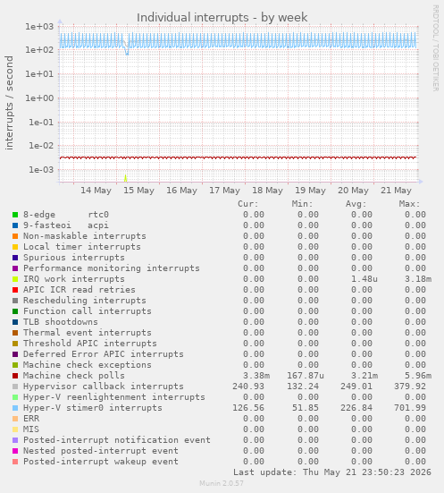Image resolution: width=444 pixels, height=493 pixels.
Task: Click the blue 9-fasteoi acpi legend swatch
Action: pos(15,225)
